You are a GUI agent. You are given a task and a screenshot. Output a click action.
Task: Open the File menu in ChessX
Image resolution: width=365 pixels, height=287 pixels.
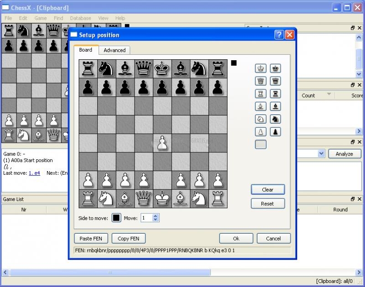coord(8,18)
